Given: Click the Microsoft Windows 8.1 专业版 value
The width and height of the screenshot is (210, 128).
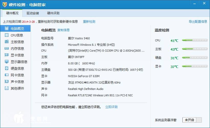Looking at the screenshot, I should tap(91, 45).
